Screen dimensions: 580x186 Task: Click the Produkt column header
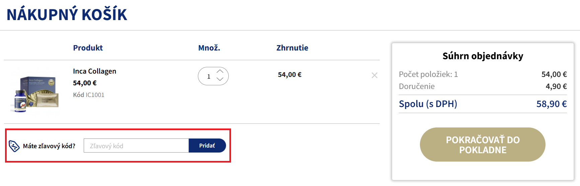(x=88, y=48)
